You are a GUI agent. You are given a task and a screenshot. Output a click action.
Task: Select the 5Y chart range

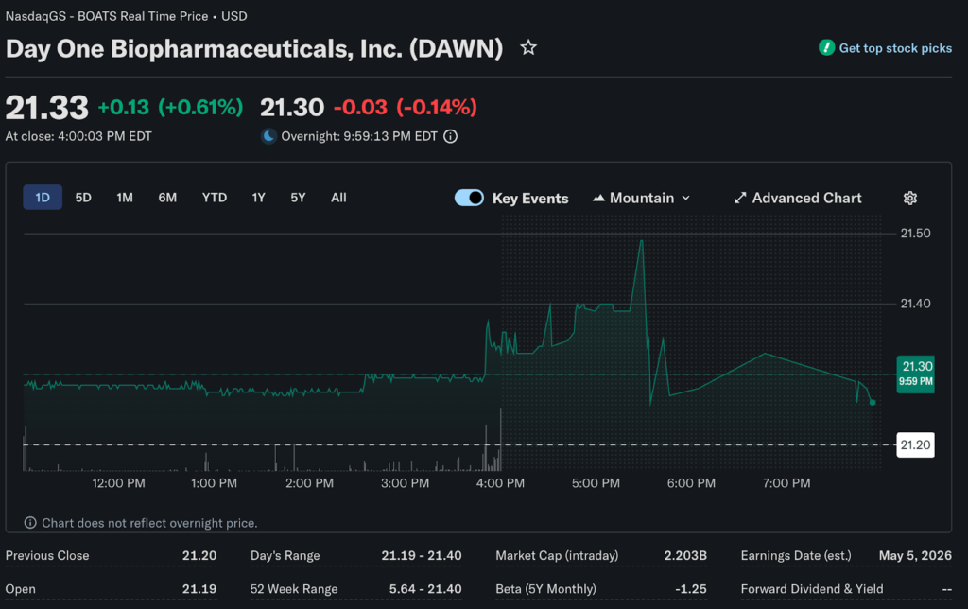coord(298,198)
